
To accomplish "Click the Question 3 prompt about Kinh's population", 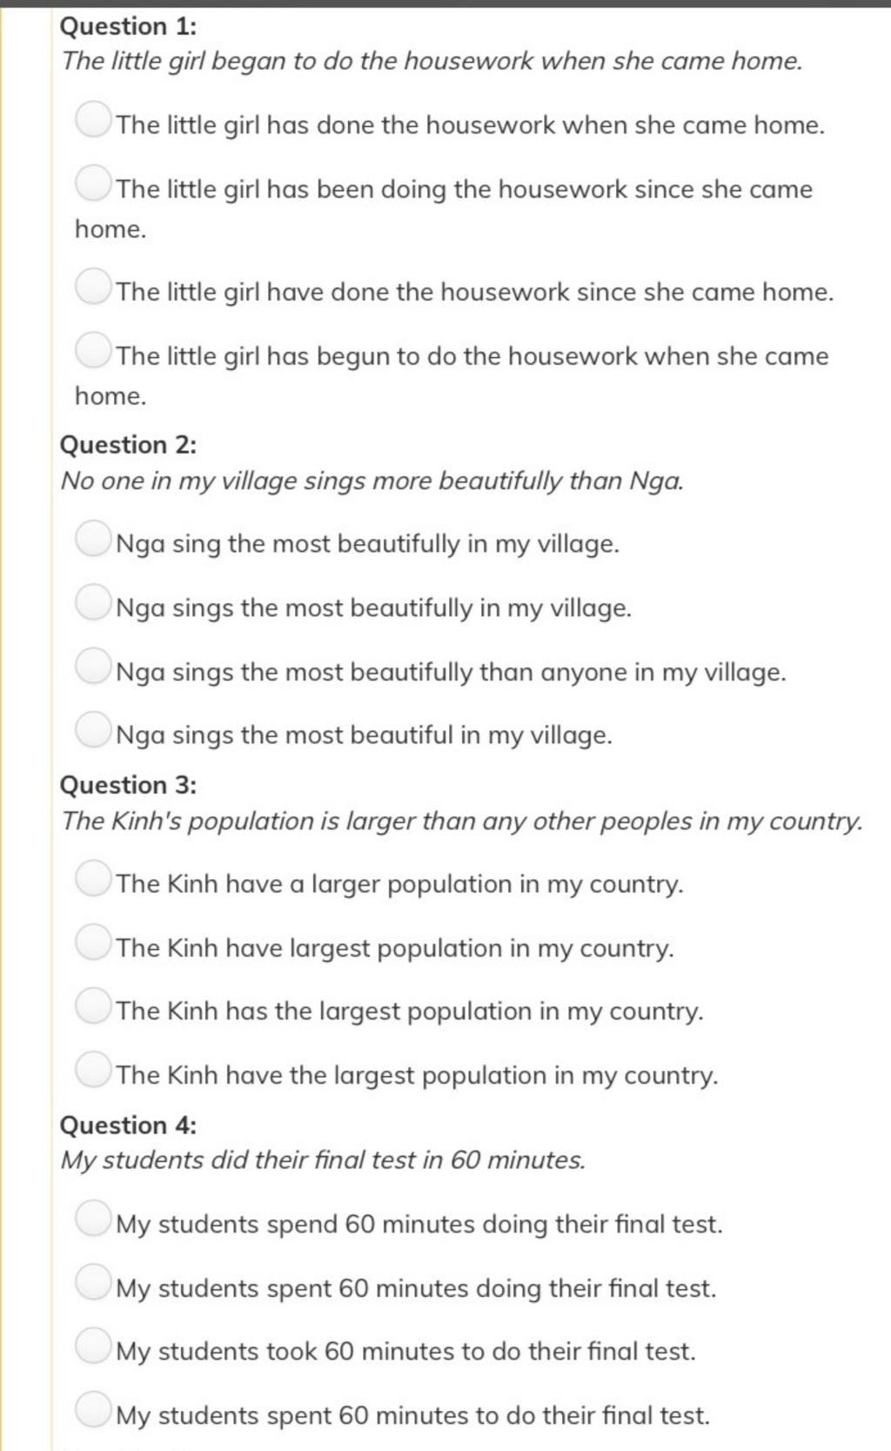I will click(462, 821).
